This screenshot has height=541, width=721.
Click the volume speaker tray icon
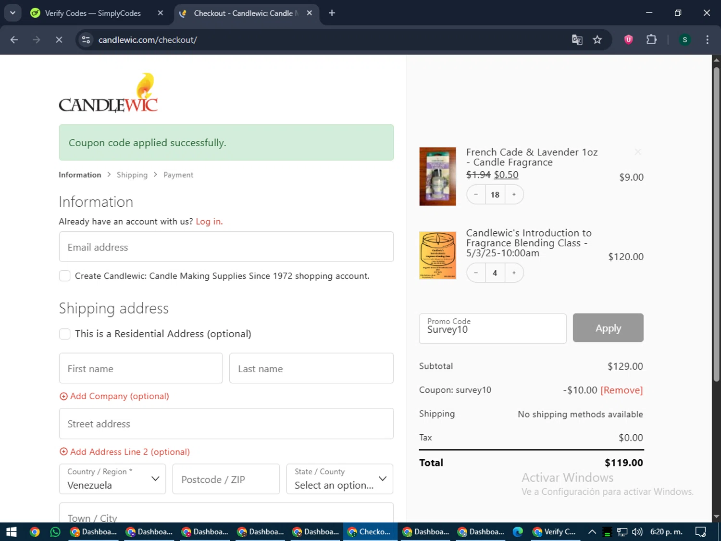tap(637, 532)
